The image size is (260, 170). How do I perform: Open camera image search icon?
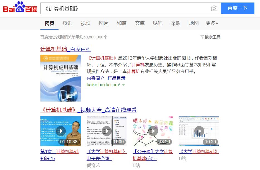214,8
